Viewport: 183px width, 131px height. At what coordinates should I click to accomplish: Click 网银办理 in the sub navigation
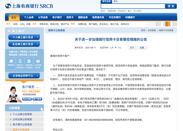(x=54, y=24)
